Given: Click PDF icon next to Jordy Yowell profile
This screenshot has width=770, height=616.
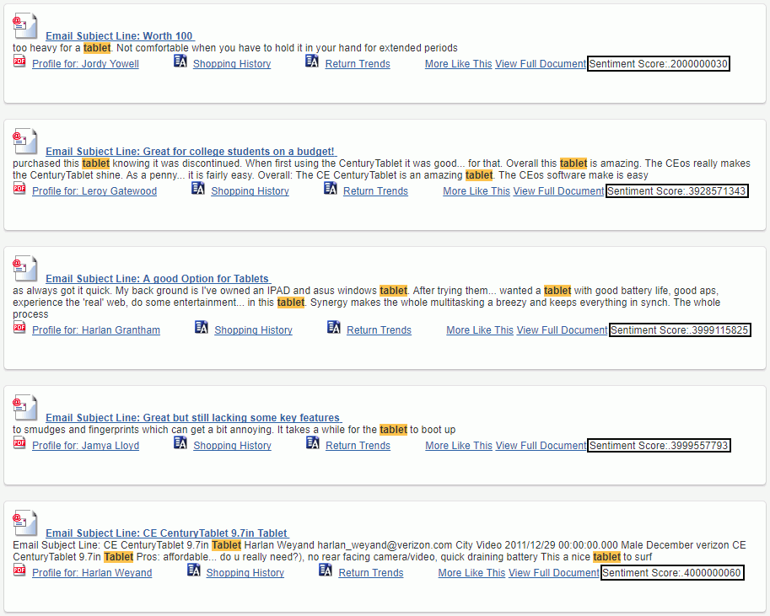Looking at the screenshot, I should tap(19, 62).
